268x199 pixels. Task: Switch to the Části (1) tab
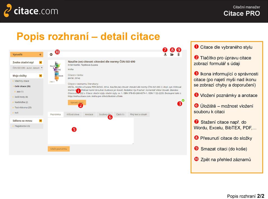tap(120, 114)
